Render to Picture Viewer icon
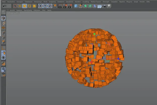 pyautogui.click(x=65, y=6)
